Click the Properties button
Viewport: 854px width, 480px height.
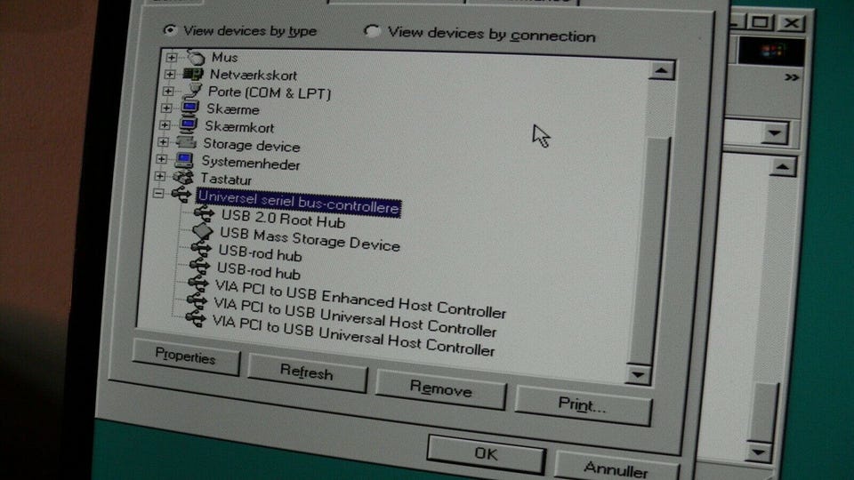tap(186, 357)
